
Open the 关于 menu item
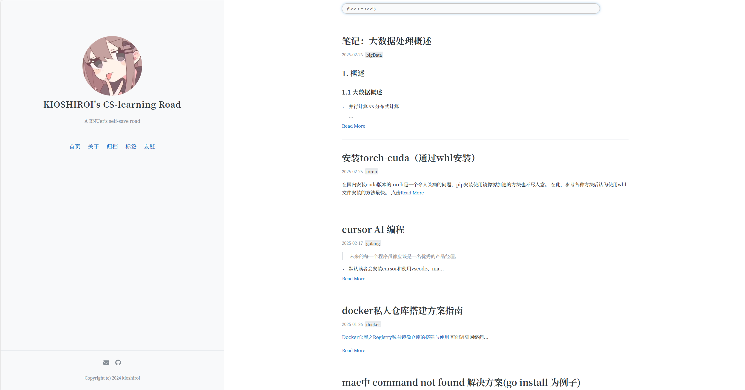tap(93, 146)
